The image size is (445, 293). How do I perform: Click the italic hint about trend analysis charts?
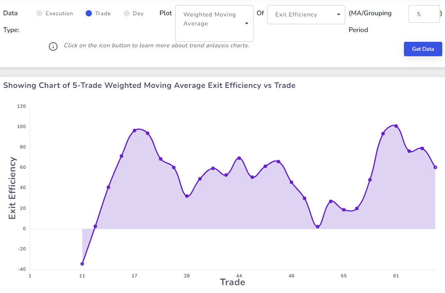tap(156, 45)
